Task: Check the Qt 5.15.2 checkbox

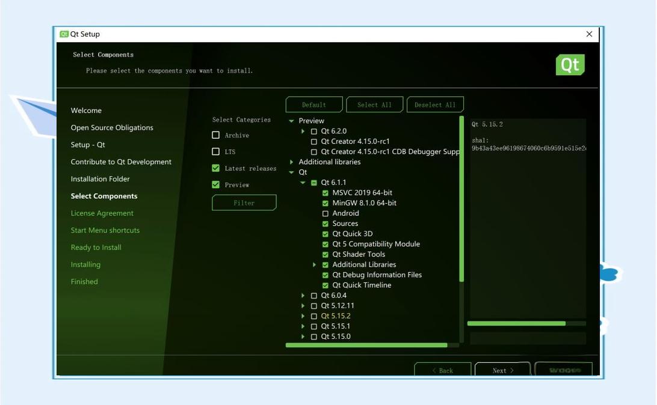Action: point(314,316)
